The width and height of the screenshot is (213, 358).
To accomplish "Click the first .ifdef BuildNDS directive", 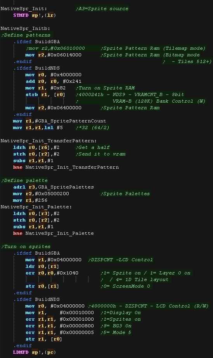I will pos(36,68).
